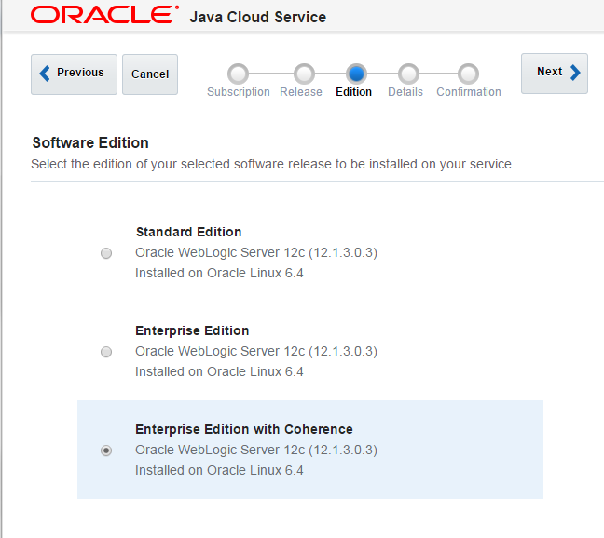Screen dimensions: 604x538
Task: Select the Standard Edition radio button
Action: coord(106,253)
